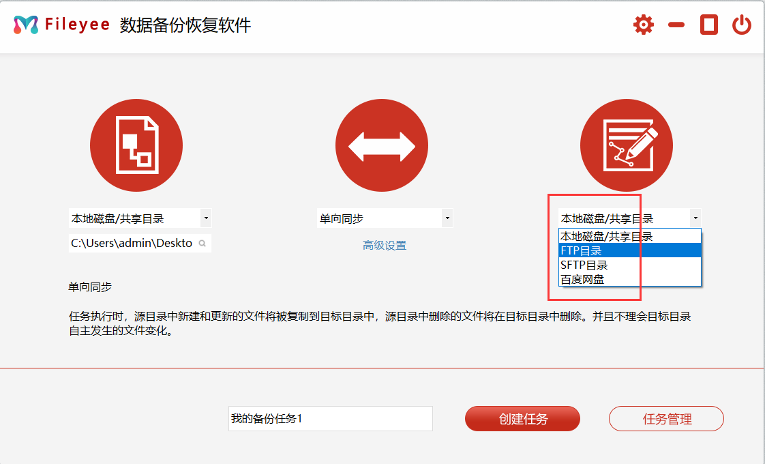The height and width of the screenshot is (464, 765).
Task: Open settings with the gear icon
Action: click(x=643, y=25)
